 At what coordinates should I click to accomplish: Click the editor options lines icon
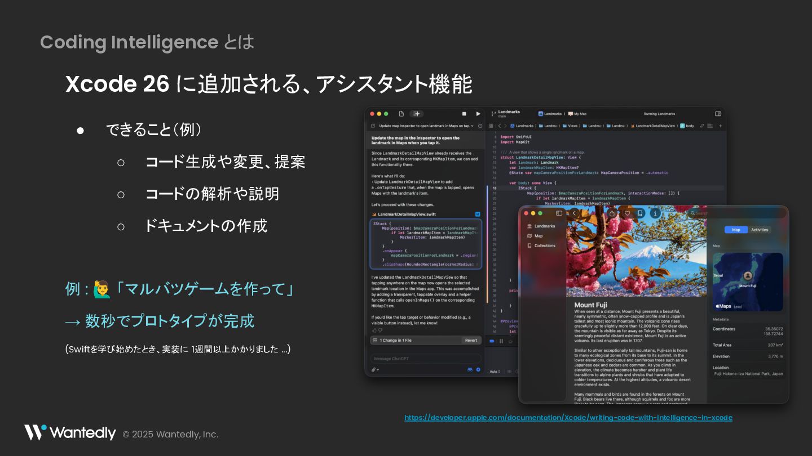pos(710,126)
